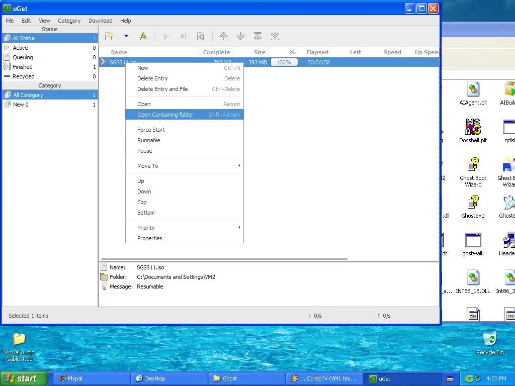
Task: Click the Resumable message text
Action: 150,286
